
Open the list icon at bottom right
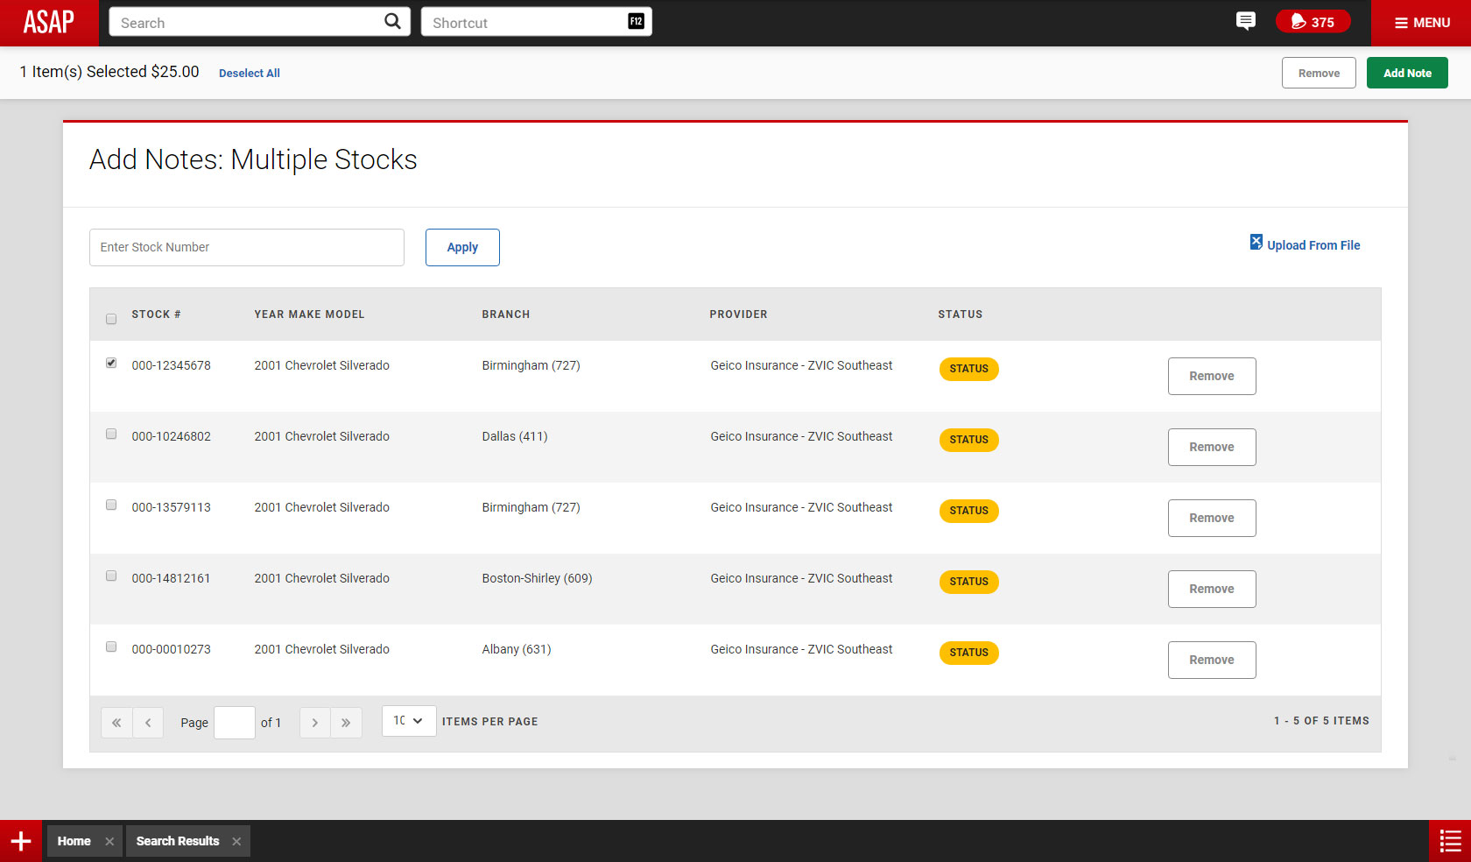1450,841
